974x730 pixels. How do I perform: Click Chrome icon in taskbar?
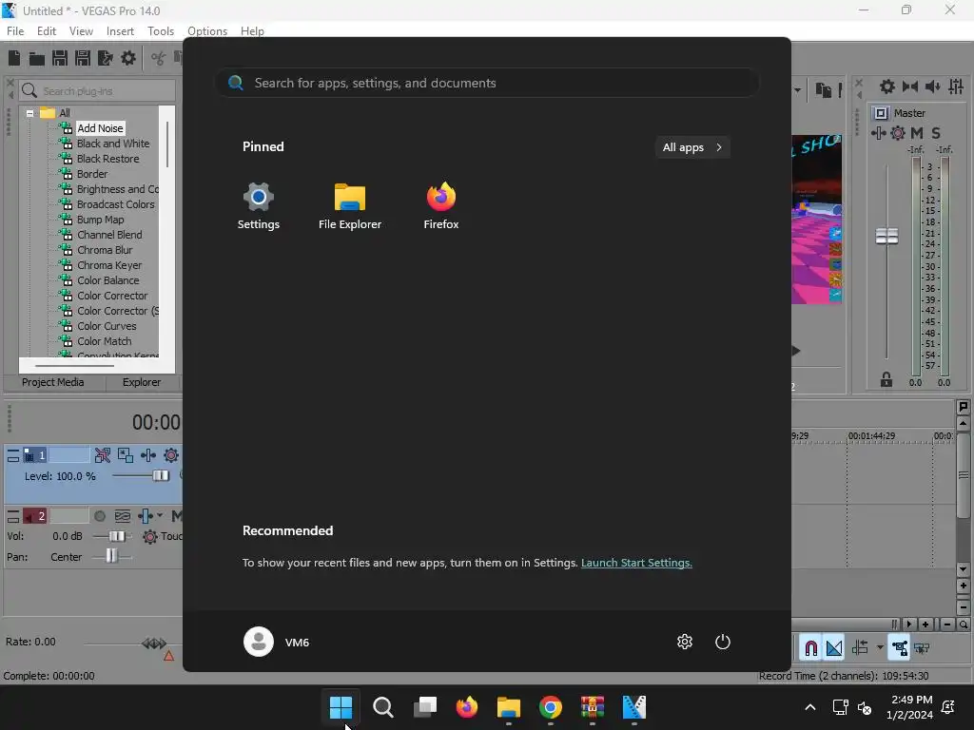551,707
